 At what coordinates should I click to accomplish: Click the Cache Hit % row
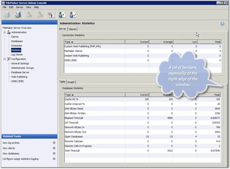143,99
